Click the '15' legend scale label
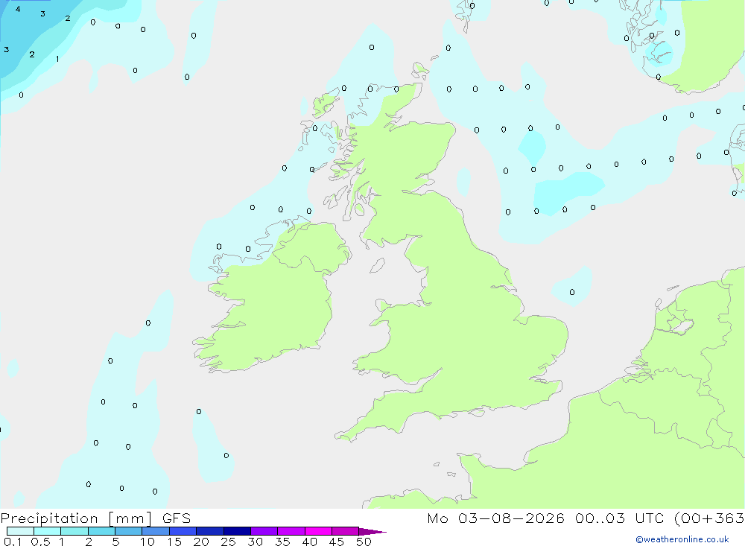Screen dimensions: 745x546 [x=174, y=542]
